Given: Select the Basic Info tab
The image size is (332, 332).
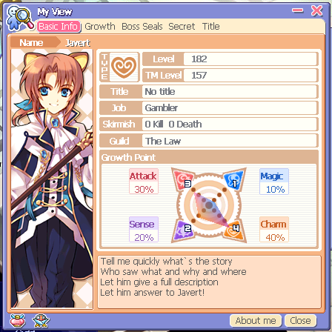Looking at the screenshot, I should coord(59,27).
